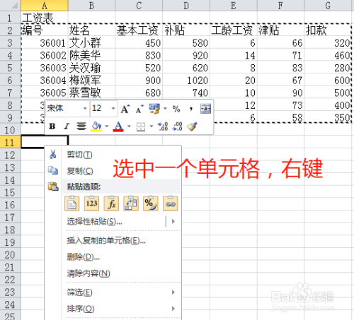Select row 11 header
The height and width of the screenshot is (320, 354).
coord(10,143)
